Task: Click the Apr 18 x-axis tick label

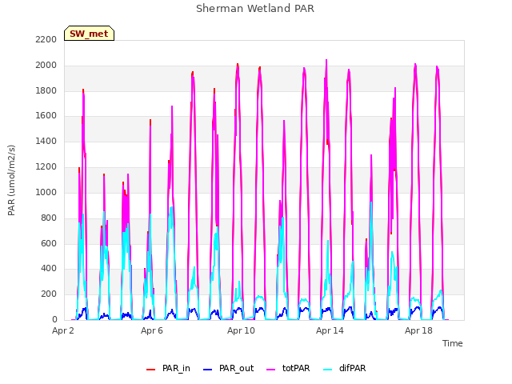Action: pos(418,330)
